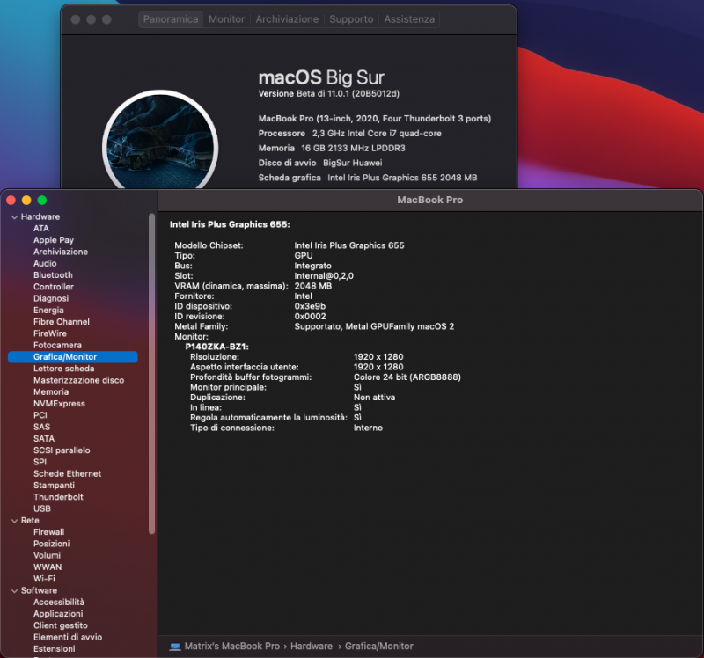Select SATA in sidebar
704x658 pixels.
[43, 438]
